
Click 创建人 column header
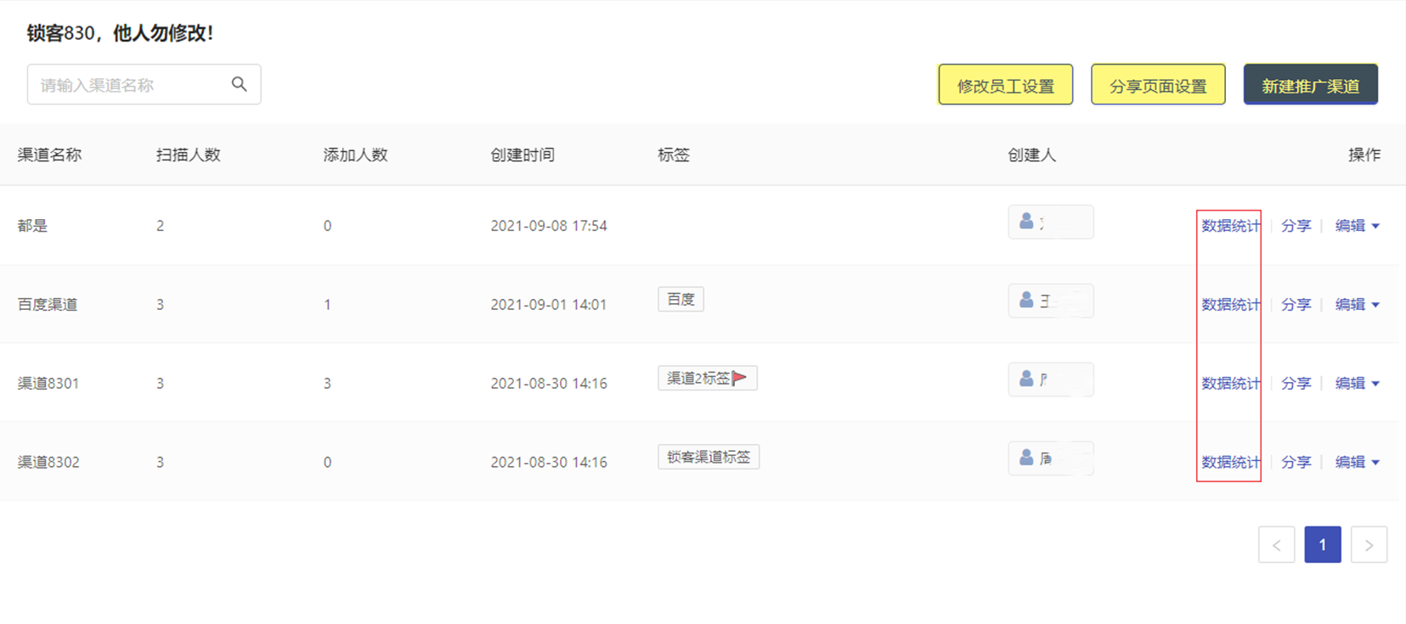1031,155
